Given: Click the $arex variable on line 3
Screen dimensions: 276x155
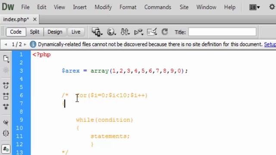Looking at the screenshot, I should pos(71,71).
